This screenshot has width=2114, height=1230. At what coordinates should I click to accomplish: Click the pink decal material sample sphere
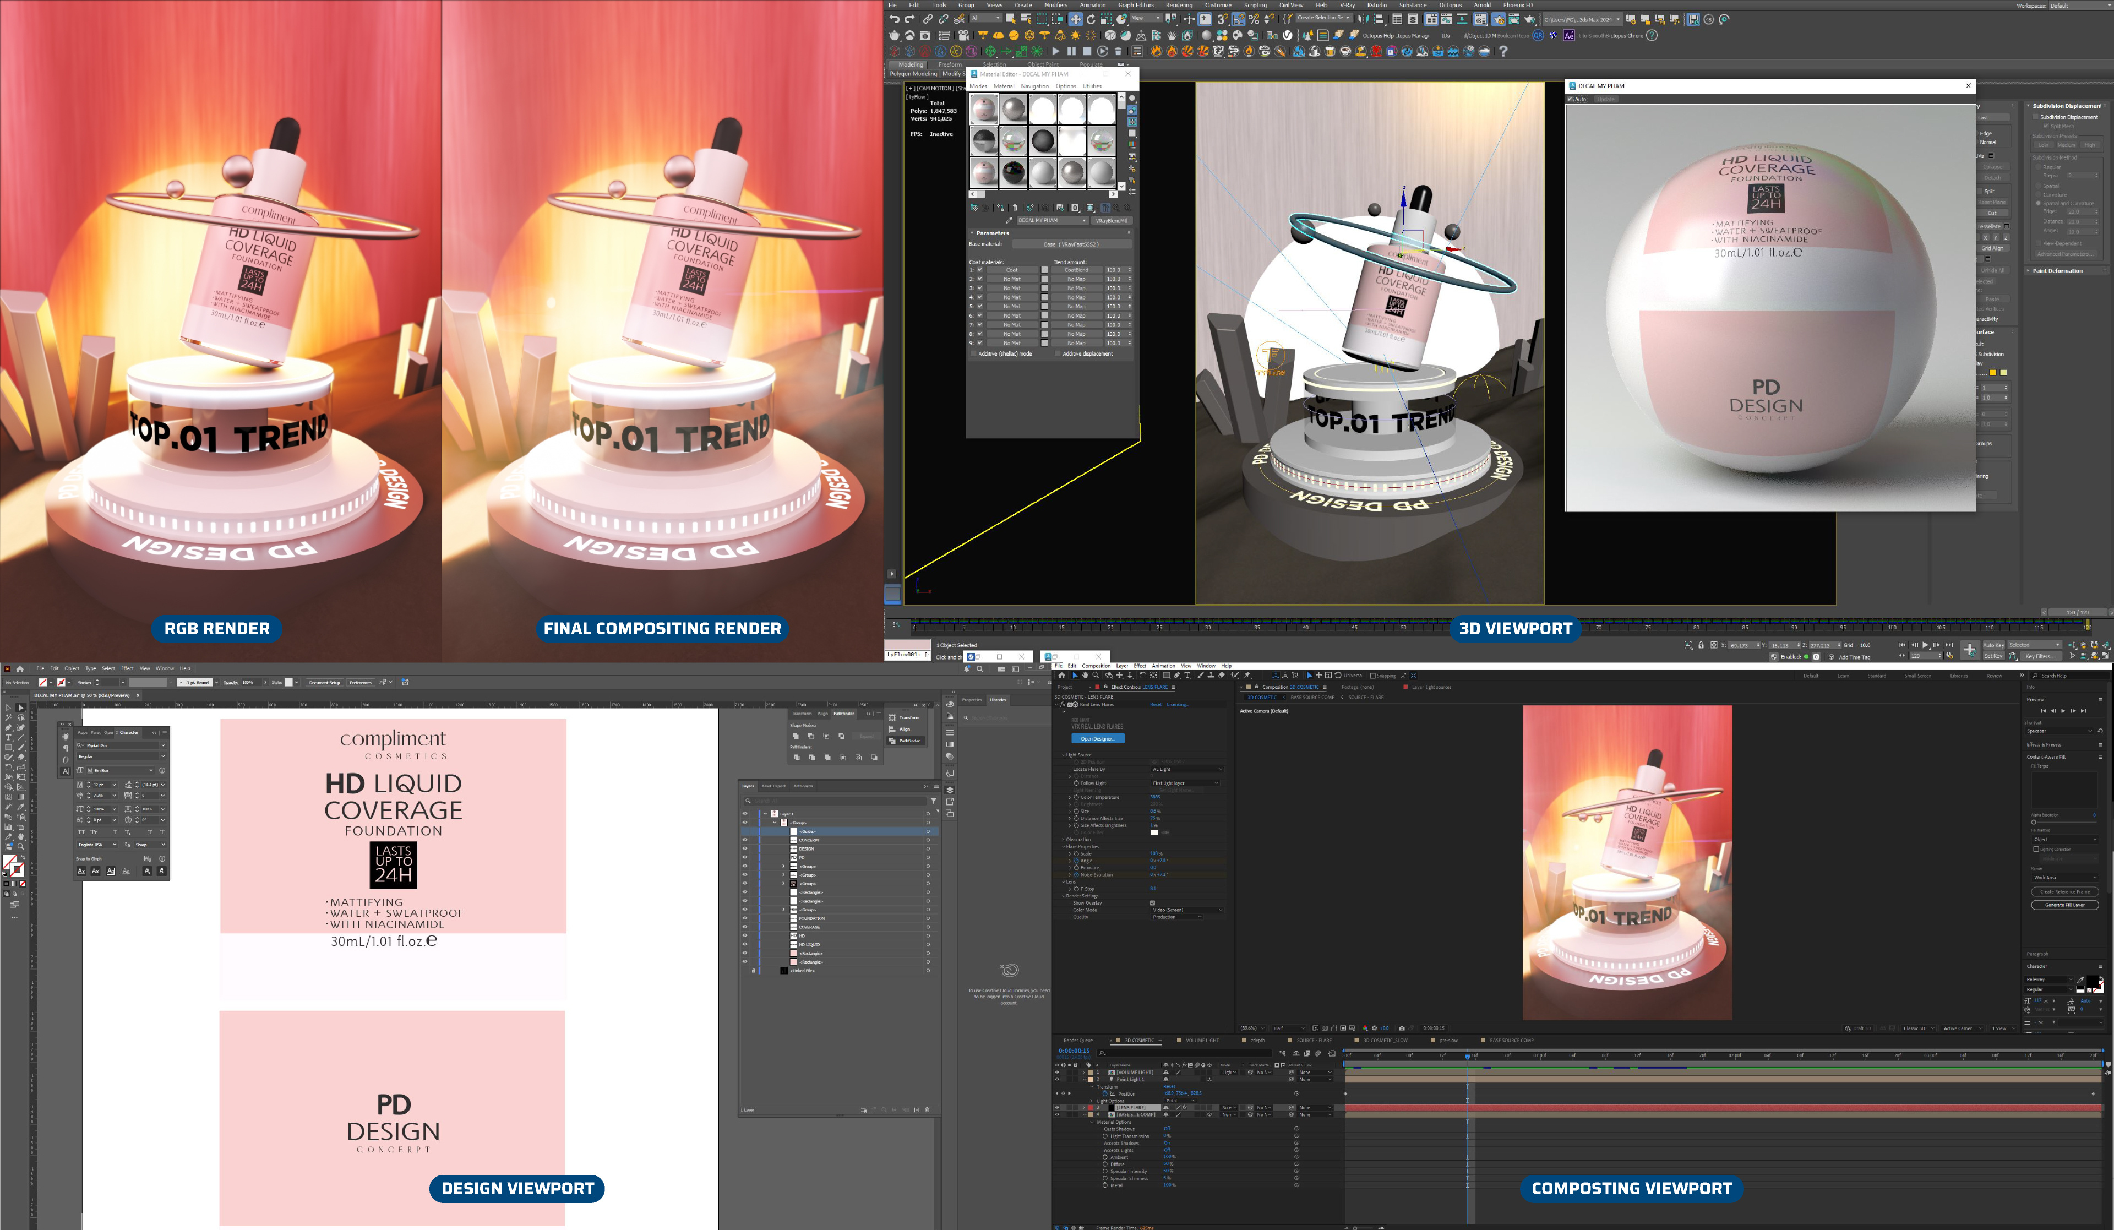[x=984, y=108]
